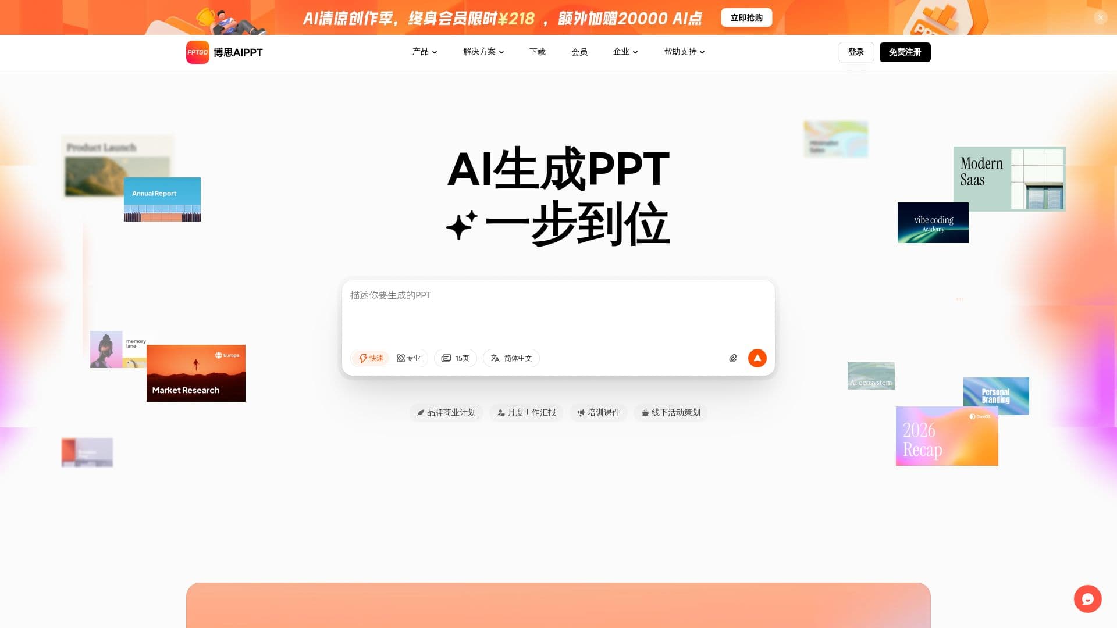1117x628 pixels.
Task: Click the memory lane thumbnail
Action: pos(118,349)
